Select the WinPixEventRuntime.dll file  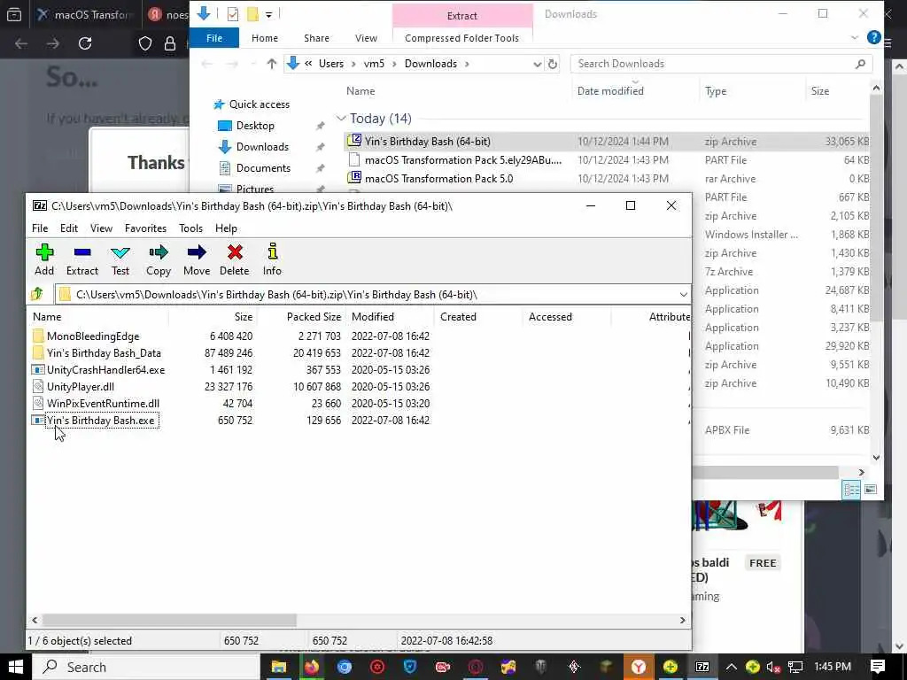point(103,403)
